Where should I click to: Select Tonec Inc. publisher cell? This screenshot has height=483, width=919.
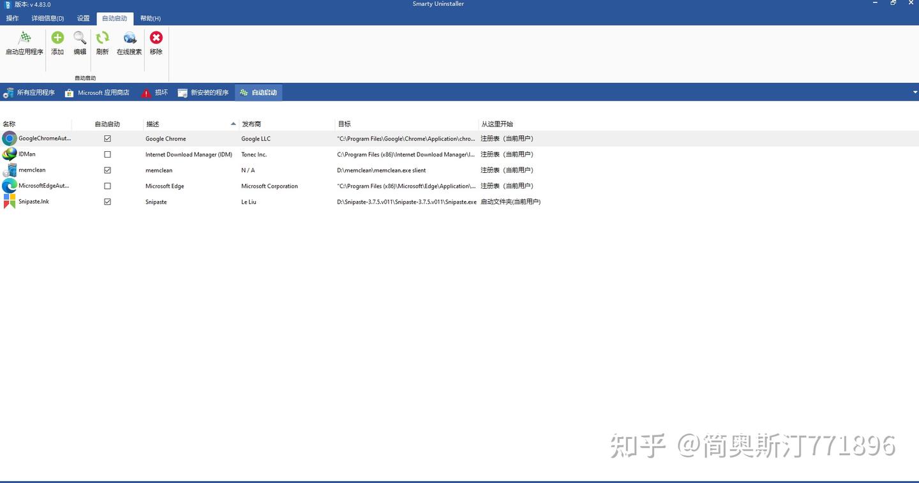tap(254, 154)
